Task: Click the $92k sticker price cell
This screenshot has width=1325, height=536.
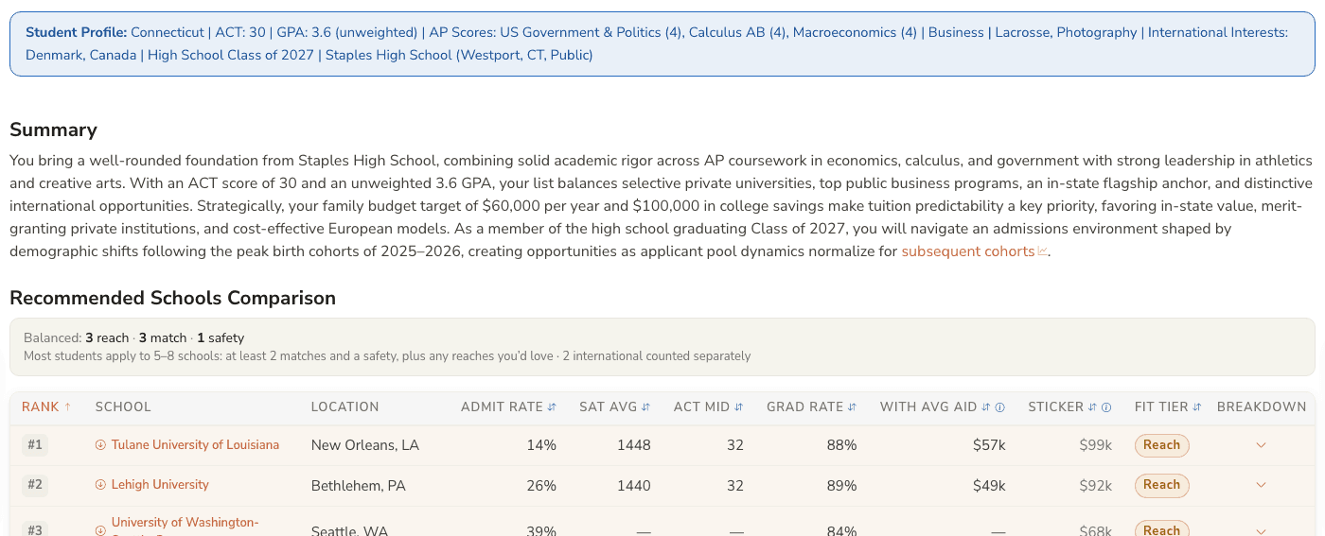Action: pyautogui.click(x=1096, y=486)
